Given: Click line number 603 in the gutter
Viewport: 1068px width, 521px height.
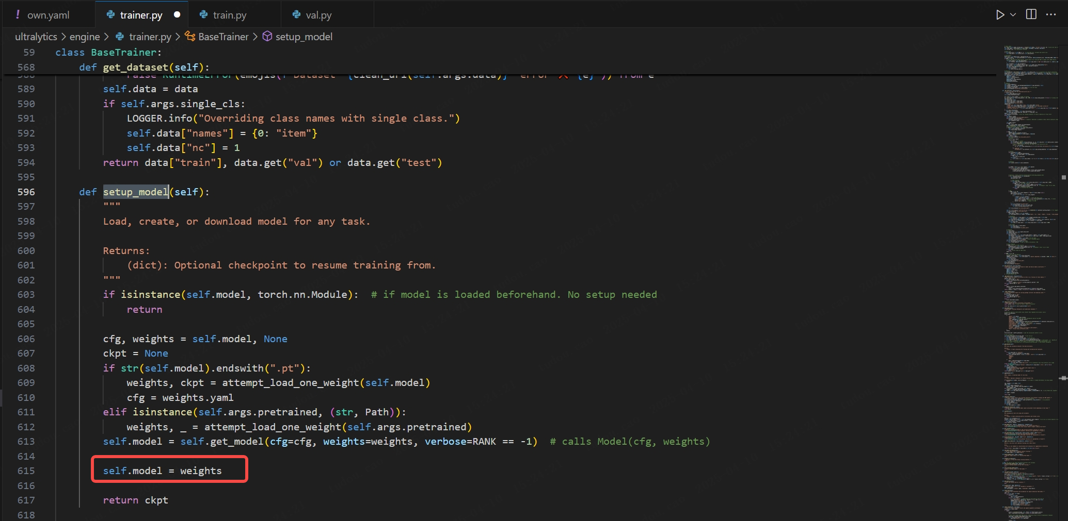Looking at the screenshot, I should (x=26, y=295).
